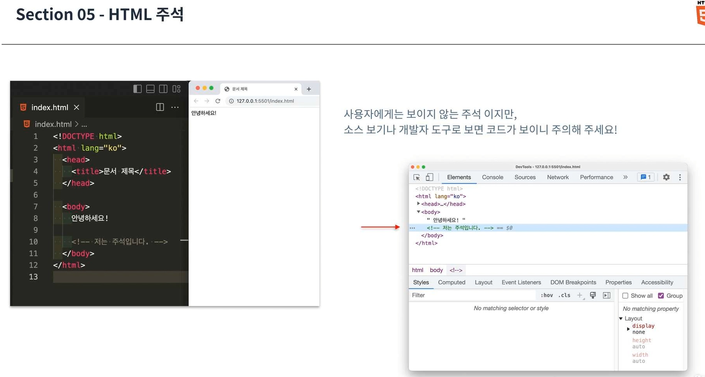The image size is (705, 377).
Task: Uncheck the Group checkbox
Action: click(x=661, y=296)
